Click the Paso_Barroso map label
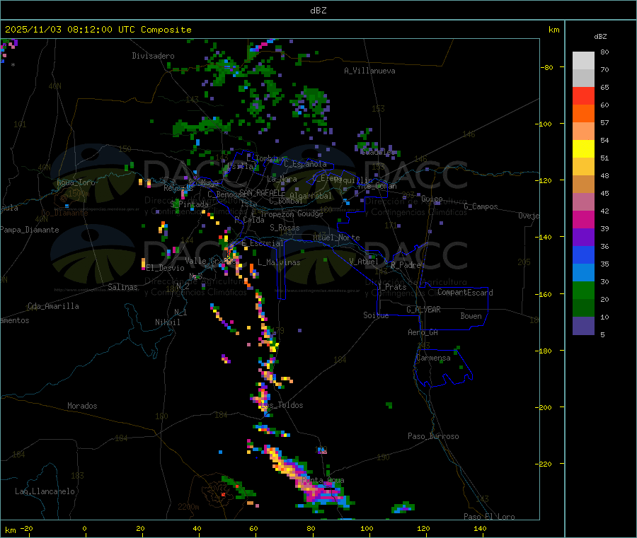Screen dimensions: 637x538 [433, 436]
